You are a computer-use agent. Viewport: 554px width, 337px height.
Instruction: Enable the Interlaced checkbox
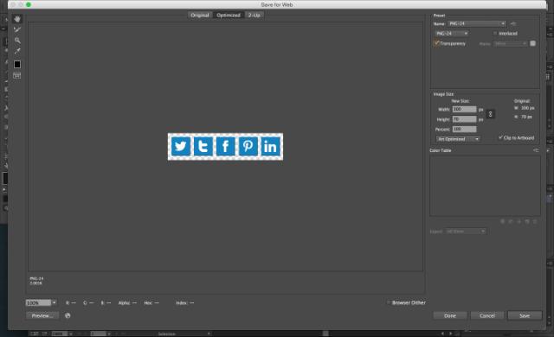(495, 34)
